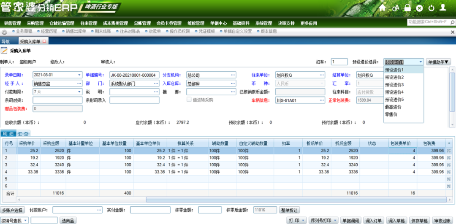Image resolution: width=456 pixels, height=224 pixels.
Task: Delete row 1 using its X icon
Action: [449, 151]
